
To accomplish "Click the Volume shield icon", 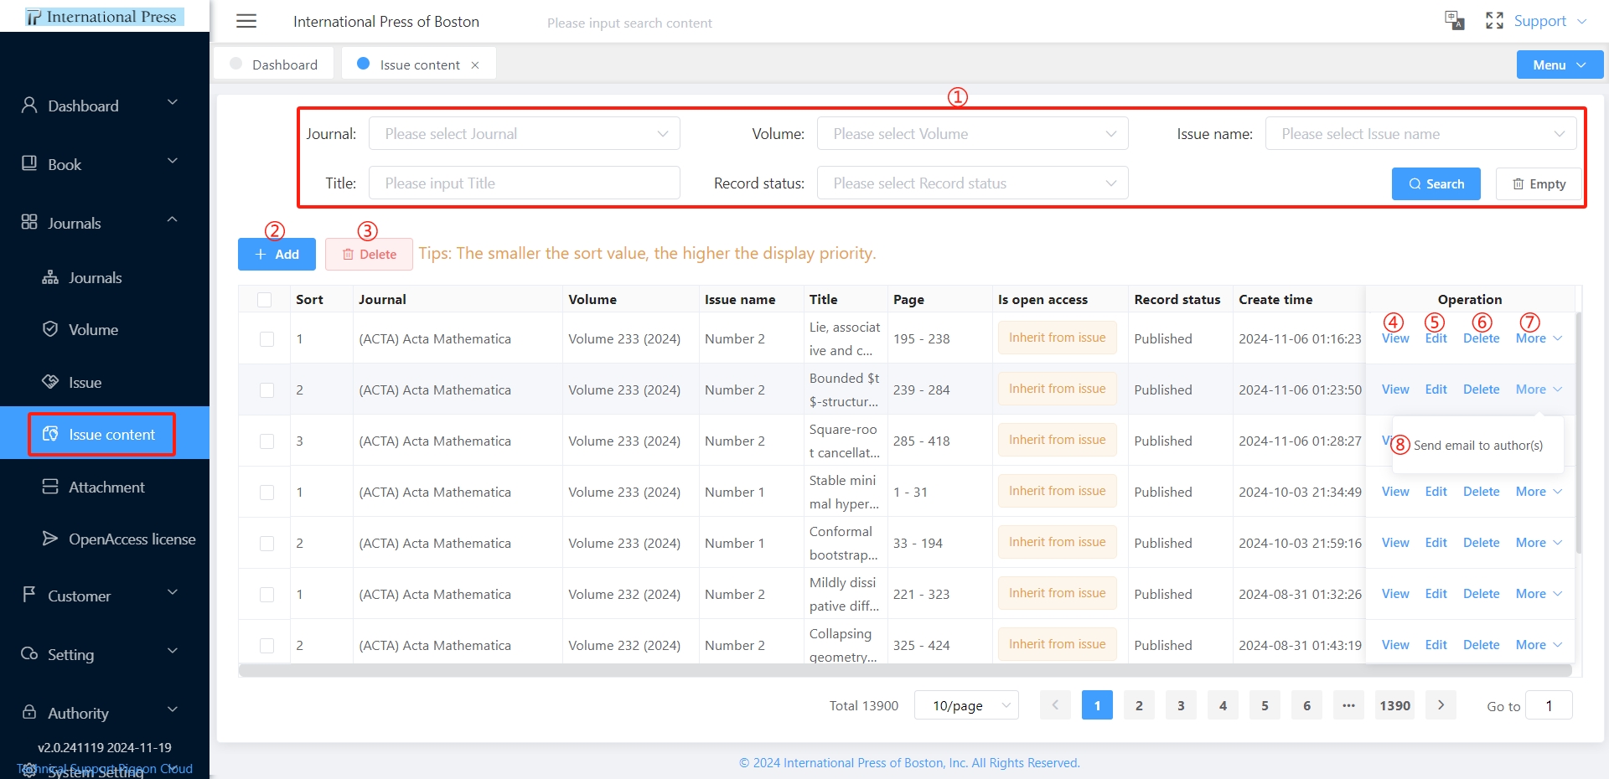I will (x=50, y=328).
